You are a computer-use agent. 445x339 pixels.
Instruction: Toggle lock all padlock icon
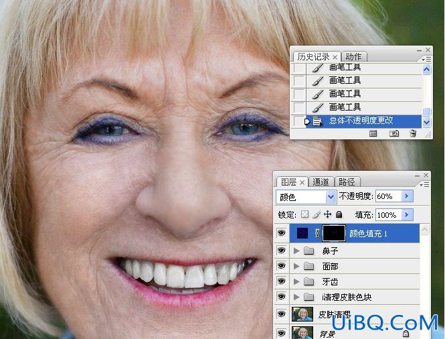click(x=339, y=214)
